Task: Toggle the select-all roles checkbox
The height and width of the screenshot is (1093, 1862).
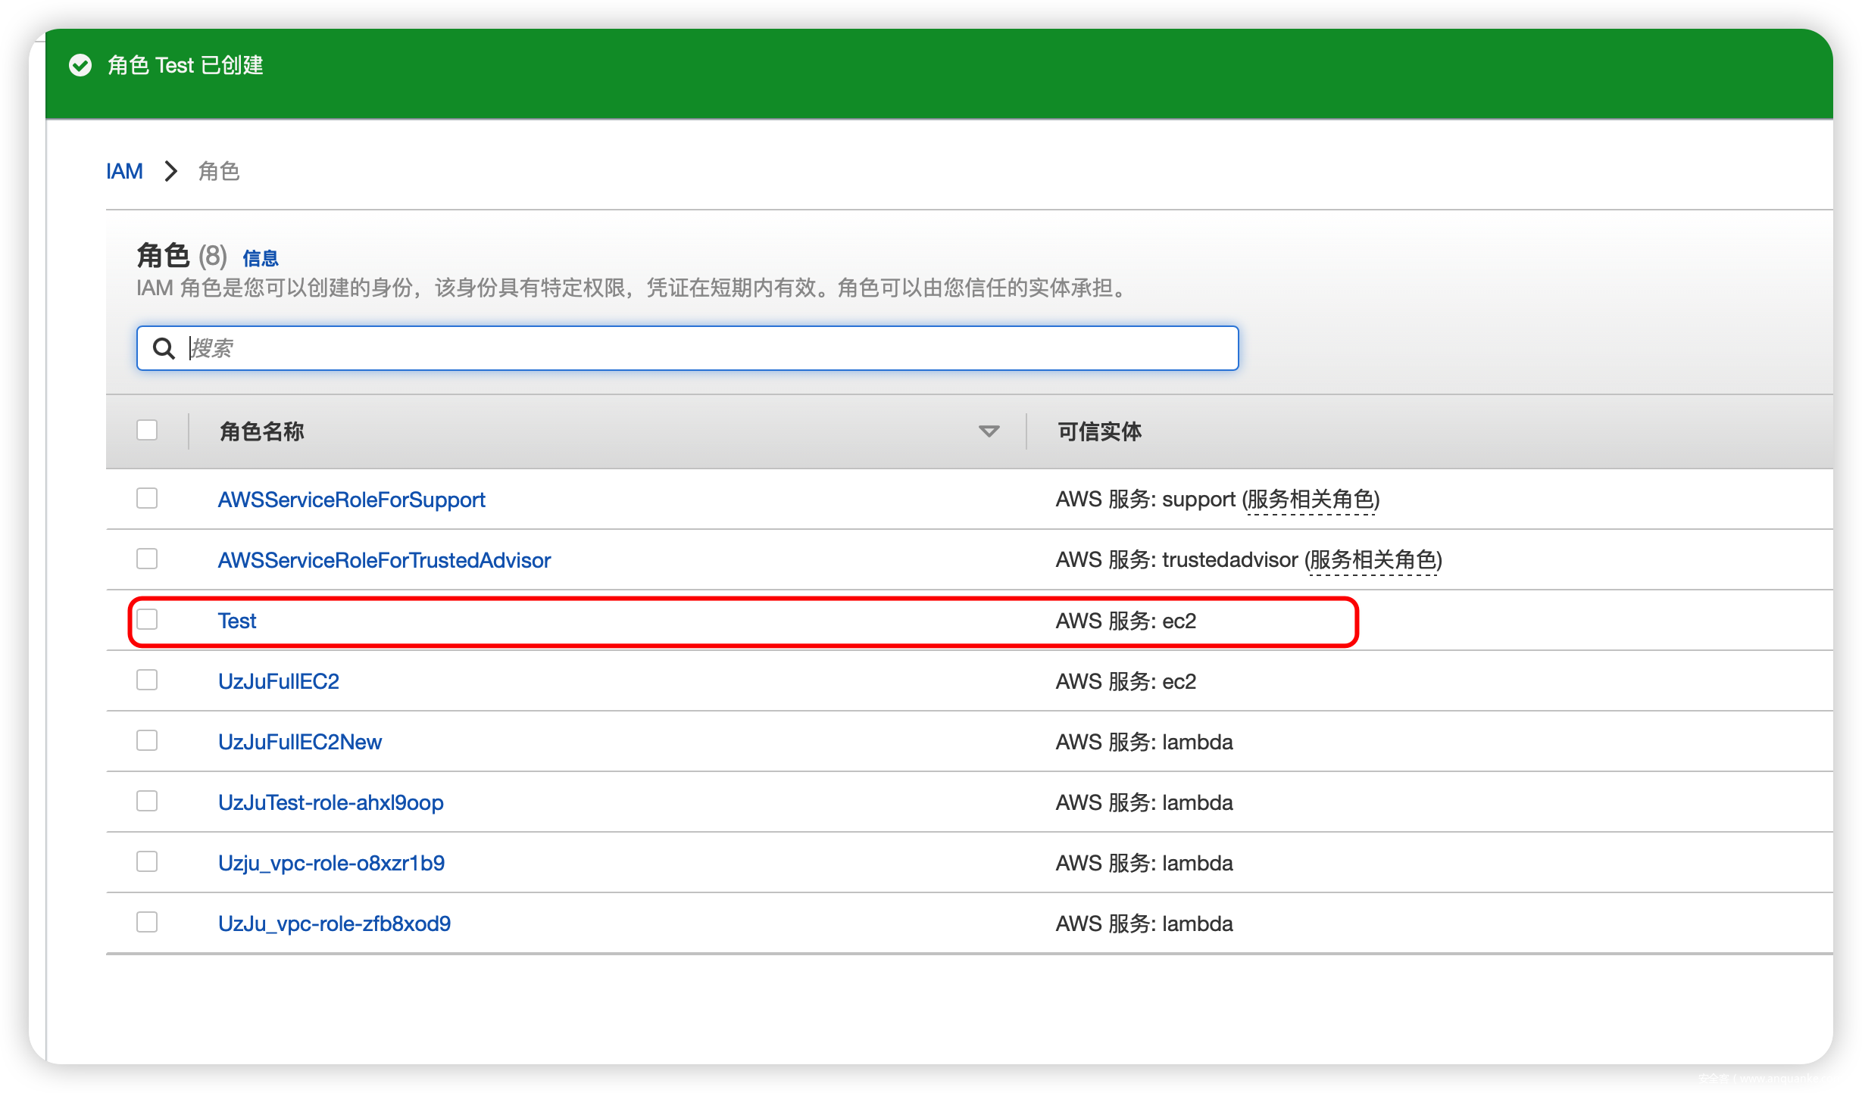Action: coord(147,430)
